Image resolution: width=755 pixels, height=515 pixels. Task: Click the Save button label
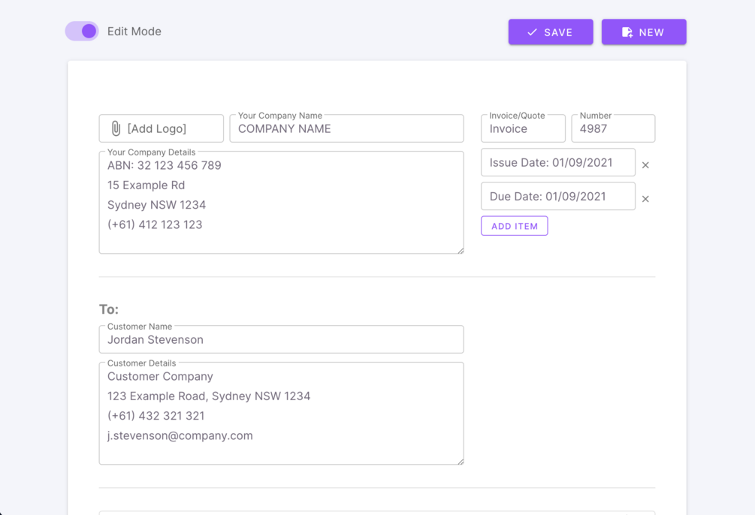(558, 32)
